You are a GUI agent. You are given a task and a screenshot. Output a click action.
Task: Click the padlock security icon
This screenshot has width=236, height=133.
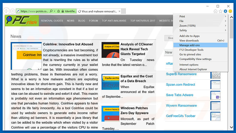click(x=63, y=11)
